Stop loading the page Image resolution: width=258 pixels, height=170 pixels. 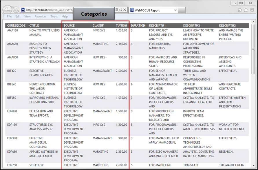click(x=125, y=10)
